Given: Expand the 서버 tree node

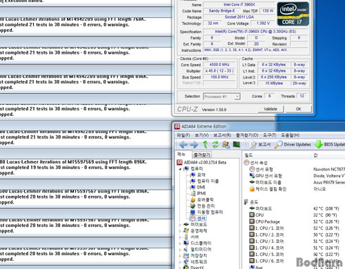Looking at the screenshot, I should pyautogui.click(x=180, y=237).
